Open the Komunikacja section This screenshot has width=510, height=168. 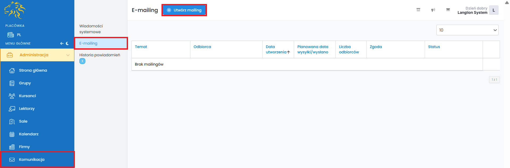click(x=32, y=160)
